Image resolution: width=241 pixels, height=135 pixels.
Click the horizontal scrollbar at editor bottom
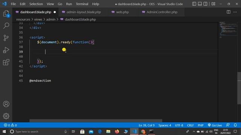click(96, 121)
